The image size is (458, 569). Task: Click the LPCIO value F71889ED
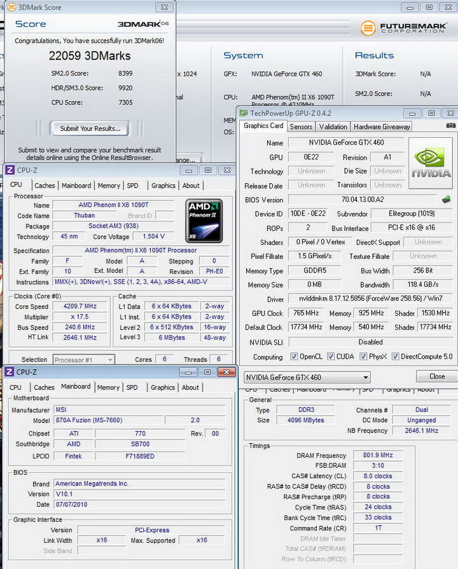click(140, 456)
